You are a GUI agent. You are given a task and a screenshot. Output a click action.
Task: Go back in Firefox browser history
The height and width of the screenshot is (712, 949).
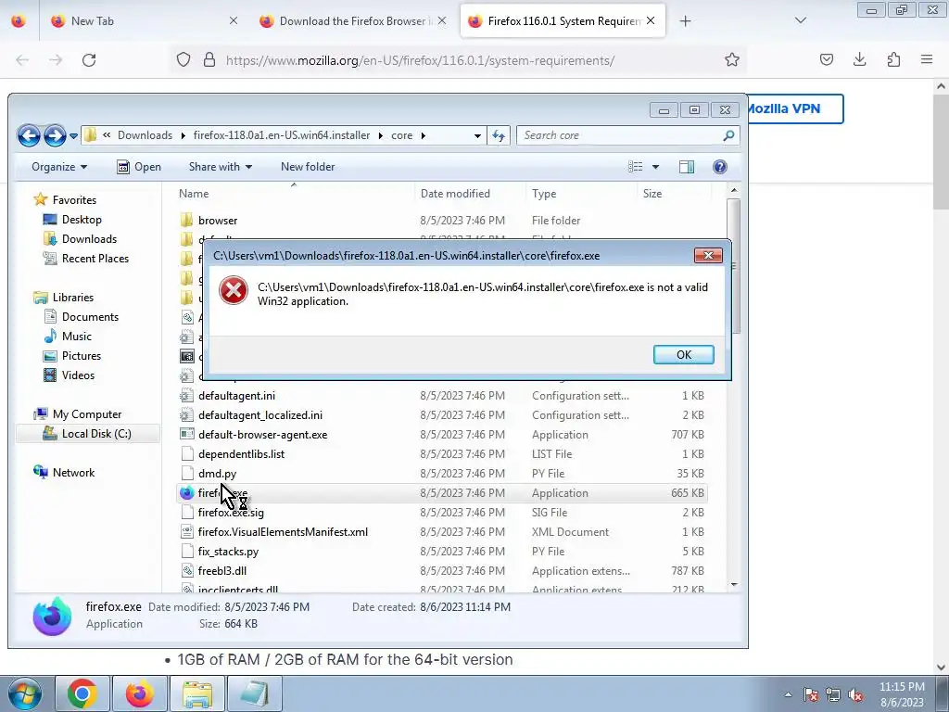(22, 60)
